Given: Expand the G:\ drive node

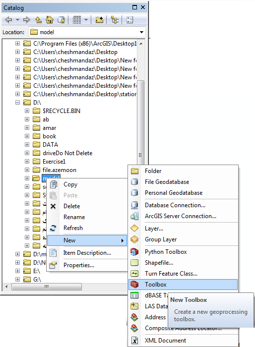Looking at the screenshot, I should (17, 279).
